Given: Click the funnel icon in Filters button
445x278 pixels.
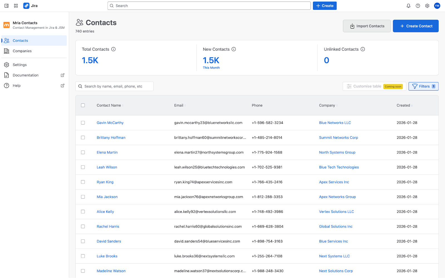Looking at the screenshot, I should pyautogui.click(x=415, y=86).
